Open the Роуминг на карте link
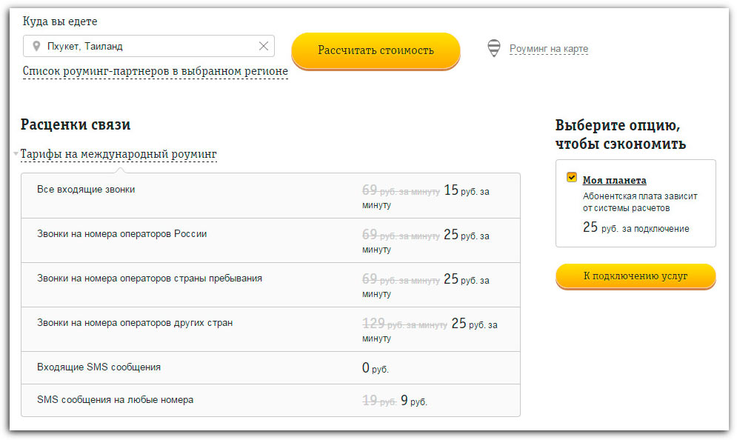 coord(548,49)
